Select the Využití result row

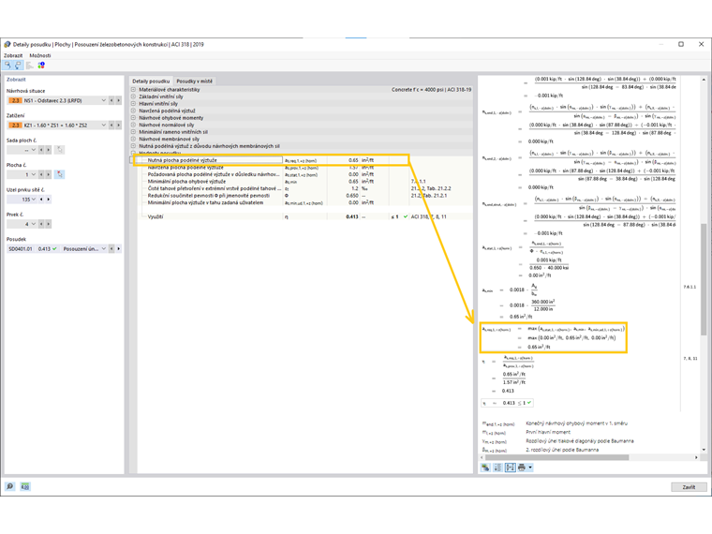(304, 216)
